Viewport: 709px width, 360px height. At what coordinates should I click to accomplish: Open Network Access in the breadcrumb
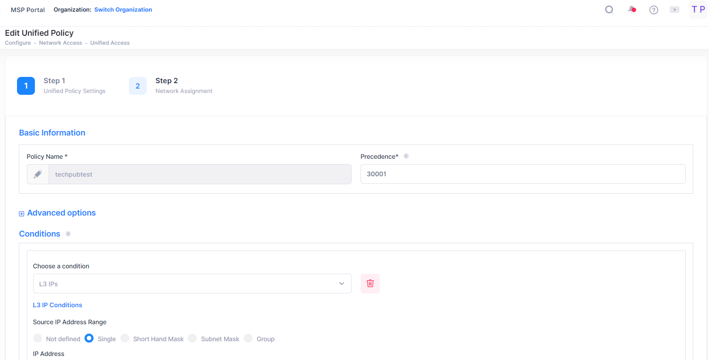tap(60, 43)
